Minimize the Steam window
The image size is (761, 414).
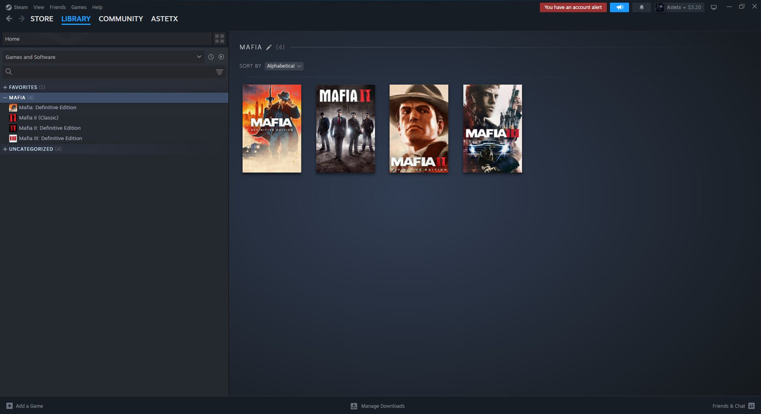pos(729,7)
